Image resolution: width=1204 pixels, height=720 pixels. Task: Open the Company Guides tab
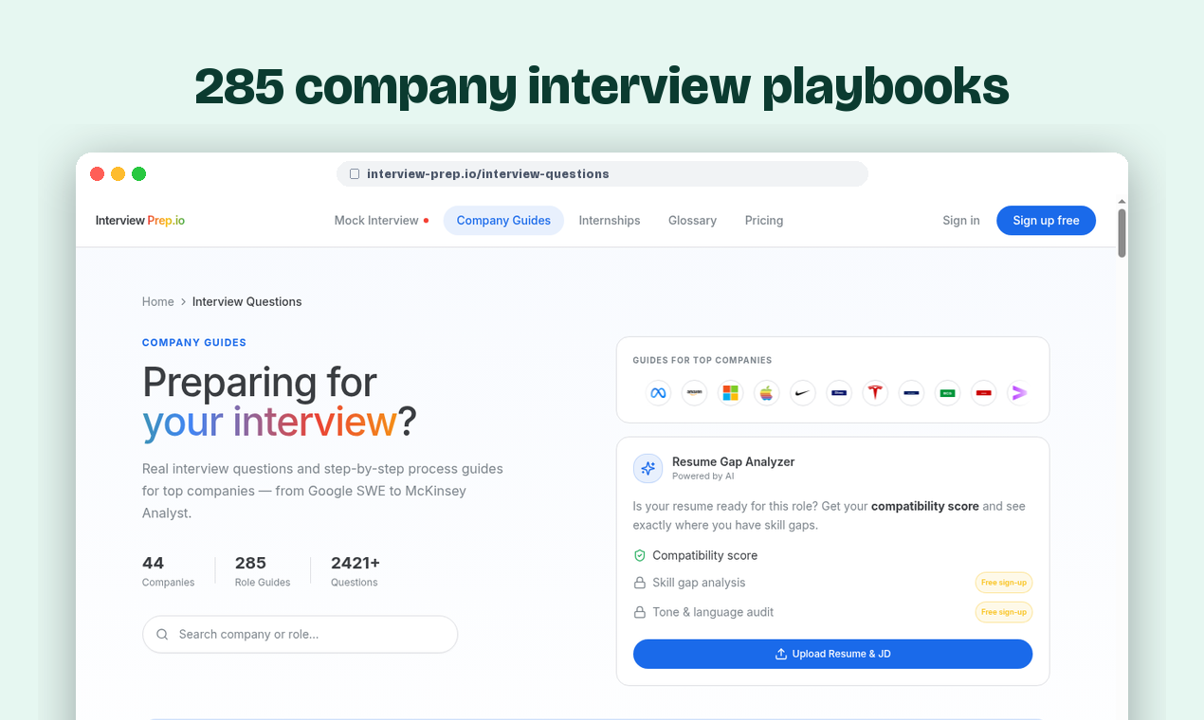pyautogui.click(x=503, y=220)
